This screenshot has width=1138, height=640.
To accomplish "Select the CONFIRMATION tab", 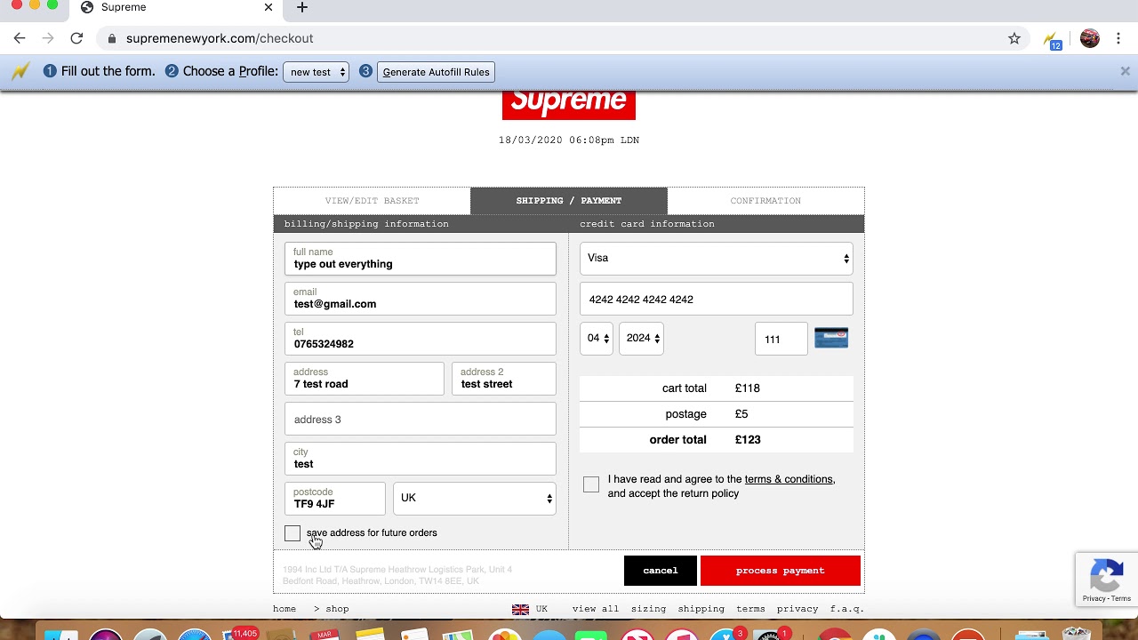I will (765, 201).
